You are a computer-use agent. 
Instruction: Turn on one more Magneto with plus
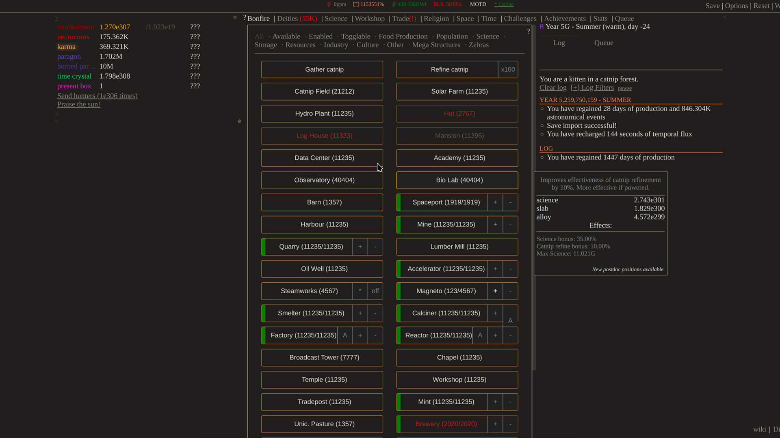[x=495, y=291]
